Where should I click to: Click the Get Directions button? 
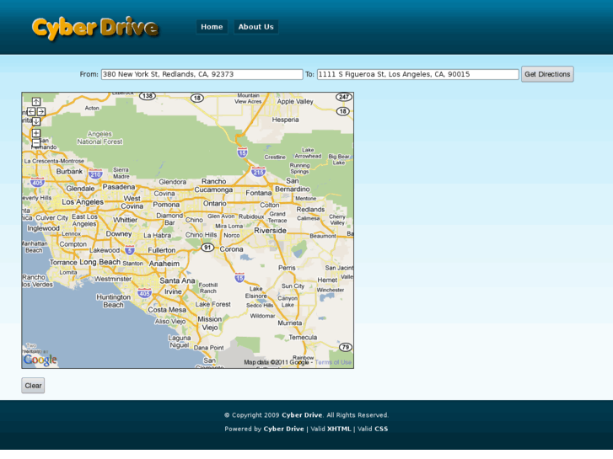(547, 74)
